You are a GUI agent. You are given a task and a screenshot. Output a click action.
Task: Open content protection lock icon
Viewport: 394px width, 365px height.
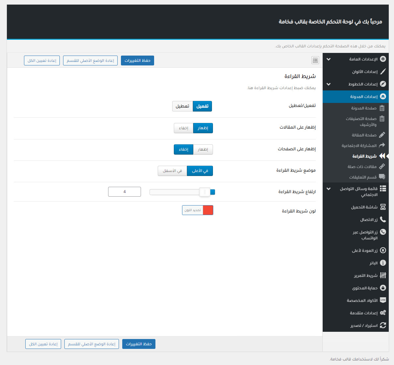383,288
